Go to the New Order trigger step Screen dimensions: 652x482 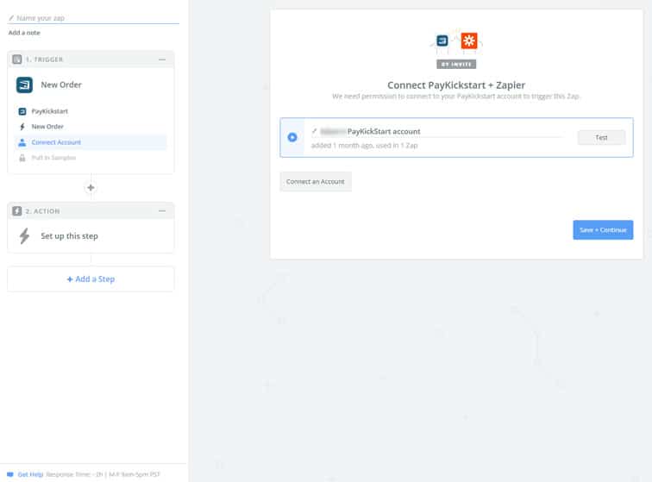point(47,127)
